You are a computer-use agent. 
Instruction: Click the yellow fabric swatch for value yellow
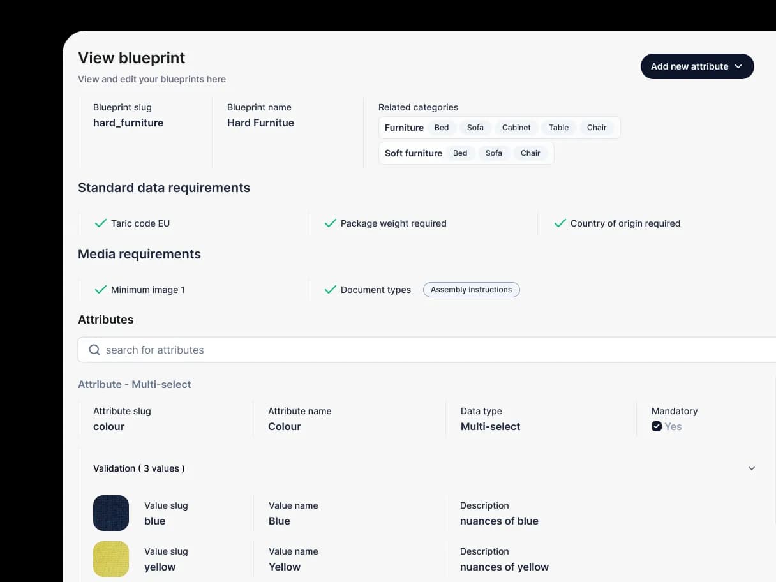(111, 559)
